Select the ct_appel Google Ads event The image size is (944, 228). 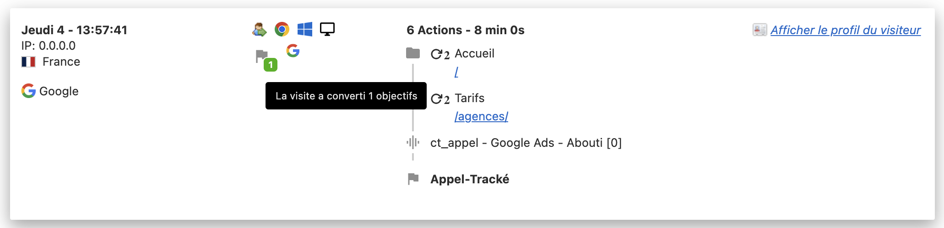[526, 143]
